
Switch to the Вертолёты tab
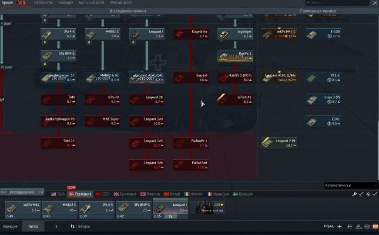coord(44,3)
